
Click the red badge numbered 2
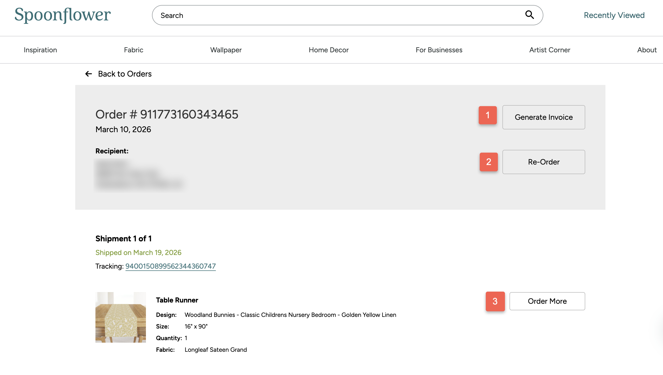pos(488,162)
